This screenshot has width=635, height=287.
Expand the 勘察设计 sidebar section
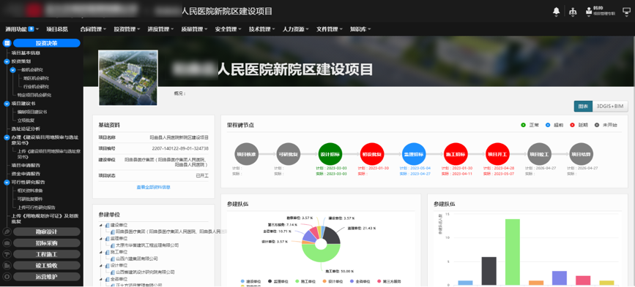(x=47, y=231)
